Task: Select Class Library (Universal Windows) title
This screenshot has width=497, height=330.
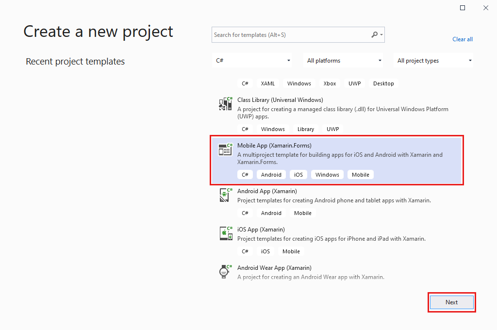Action: [280, 100]
